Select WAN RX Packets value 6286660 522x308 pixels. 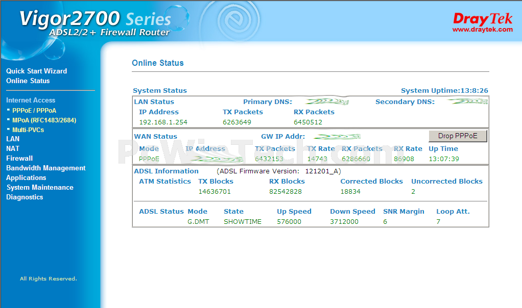pos(356,159)
